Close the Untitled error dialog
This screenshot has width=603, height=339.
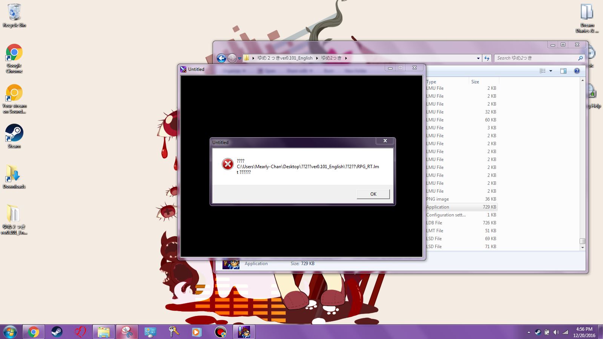tap(385, 141)
